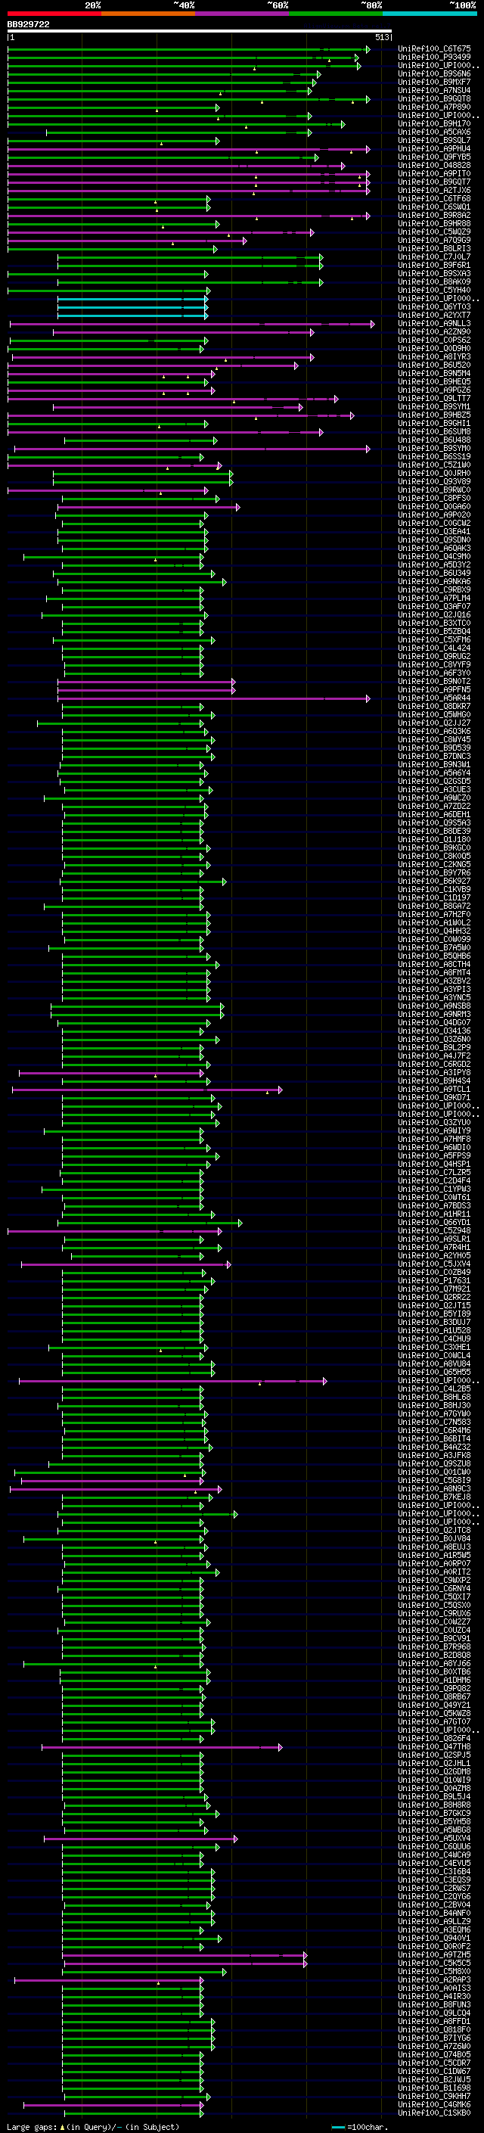Open hit UniRef100_B9S6N6

click(x=434, y=73)
